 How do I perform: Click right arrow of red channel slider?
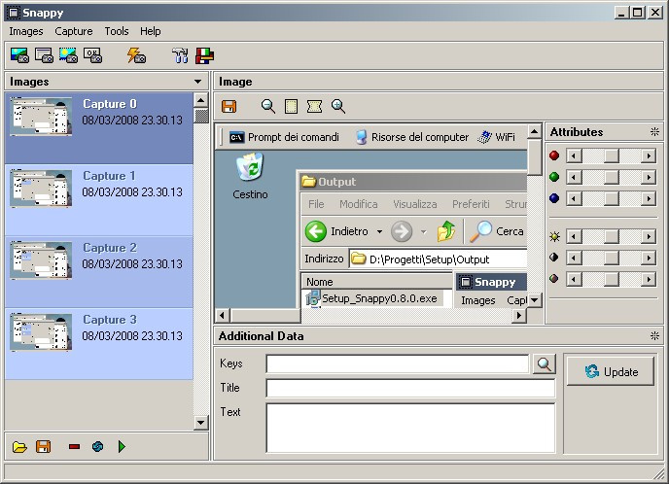coord(649,156)
